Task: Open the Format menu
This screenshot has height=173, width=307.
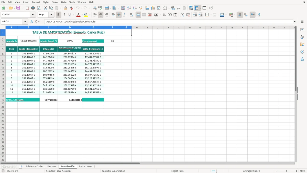Action: click(36, 2)
